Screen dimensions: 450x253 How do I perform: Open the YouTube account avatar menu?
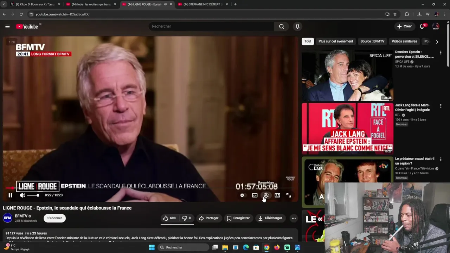click(x=436, y=26)
